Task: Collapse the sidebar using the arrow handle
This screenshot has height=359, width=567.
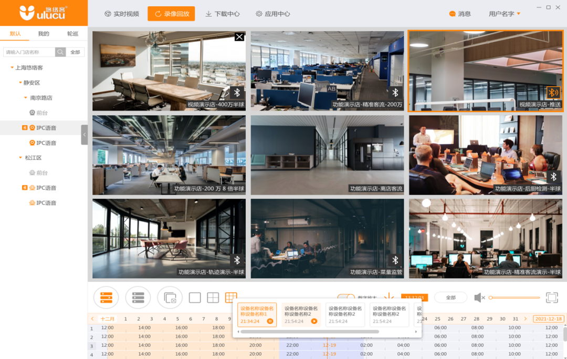Action: [85, 134]
